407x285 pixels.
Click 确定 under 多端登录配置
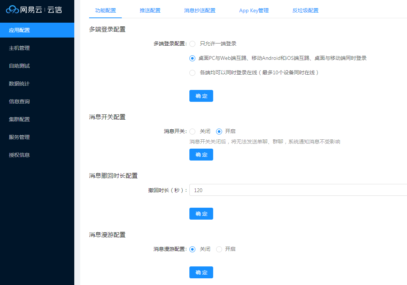tap(201, 95)
